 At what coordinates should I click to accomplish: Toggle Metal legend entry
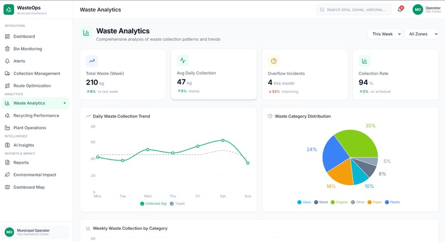click(321, 202)
